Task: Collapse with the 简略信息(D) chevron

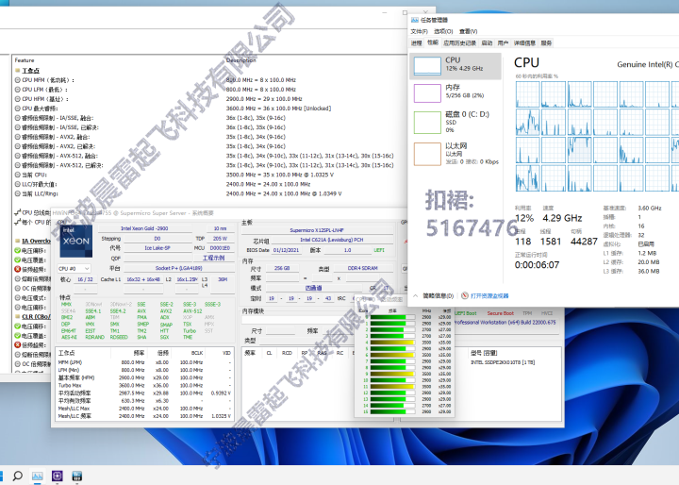Action: coord(415,295)
